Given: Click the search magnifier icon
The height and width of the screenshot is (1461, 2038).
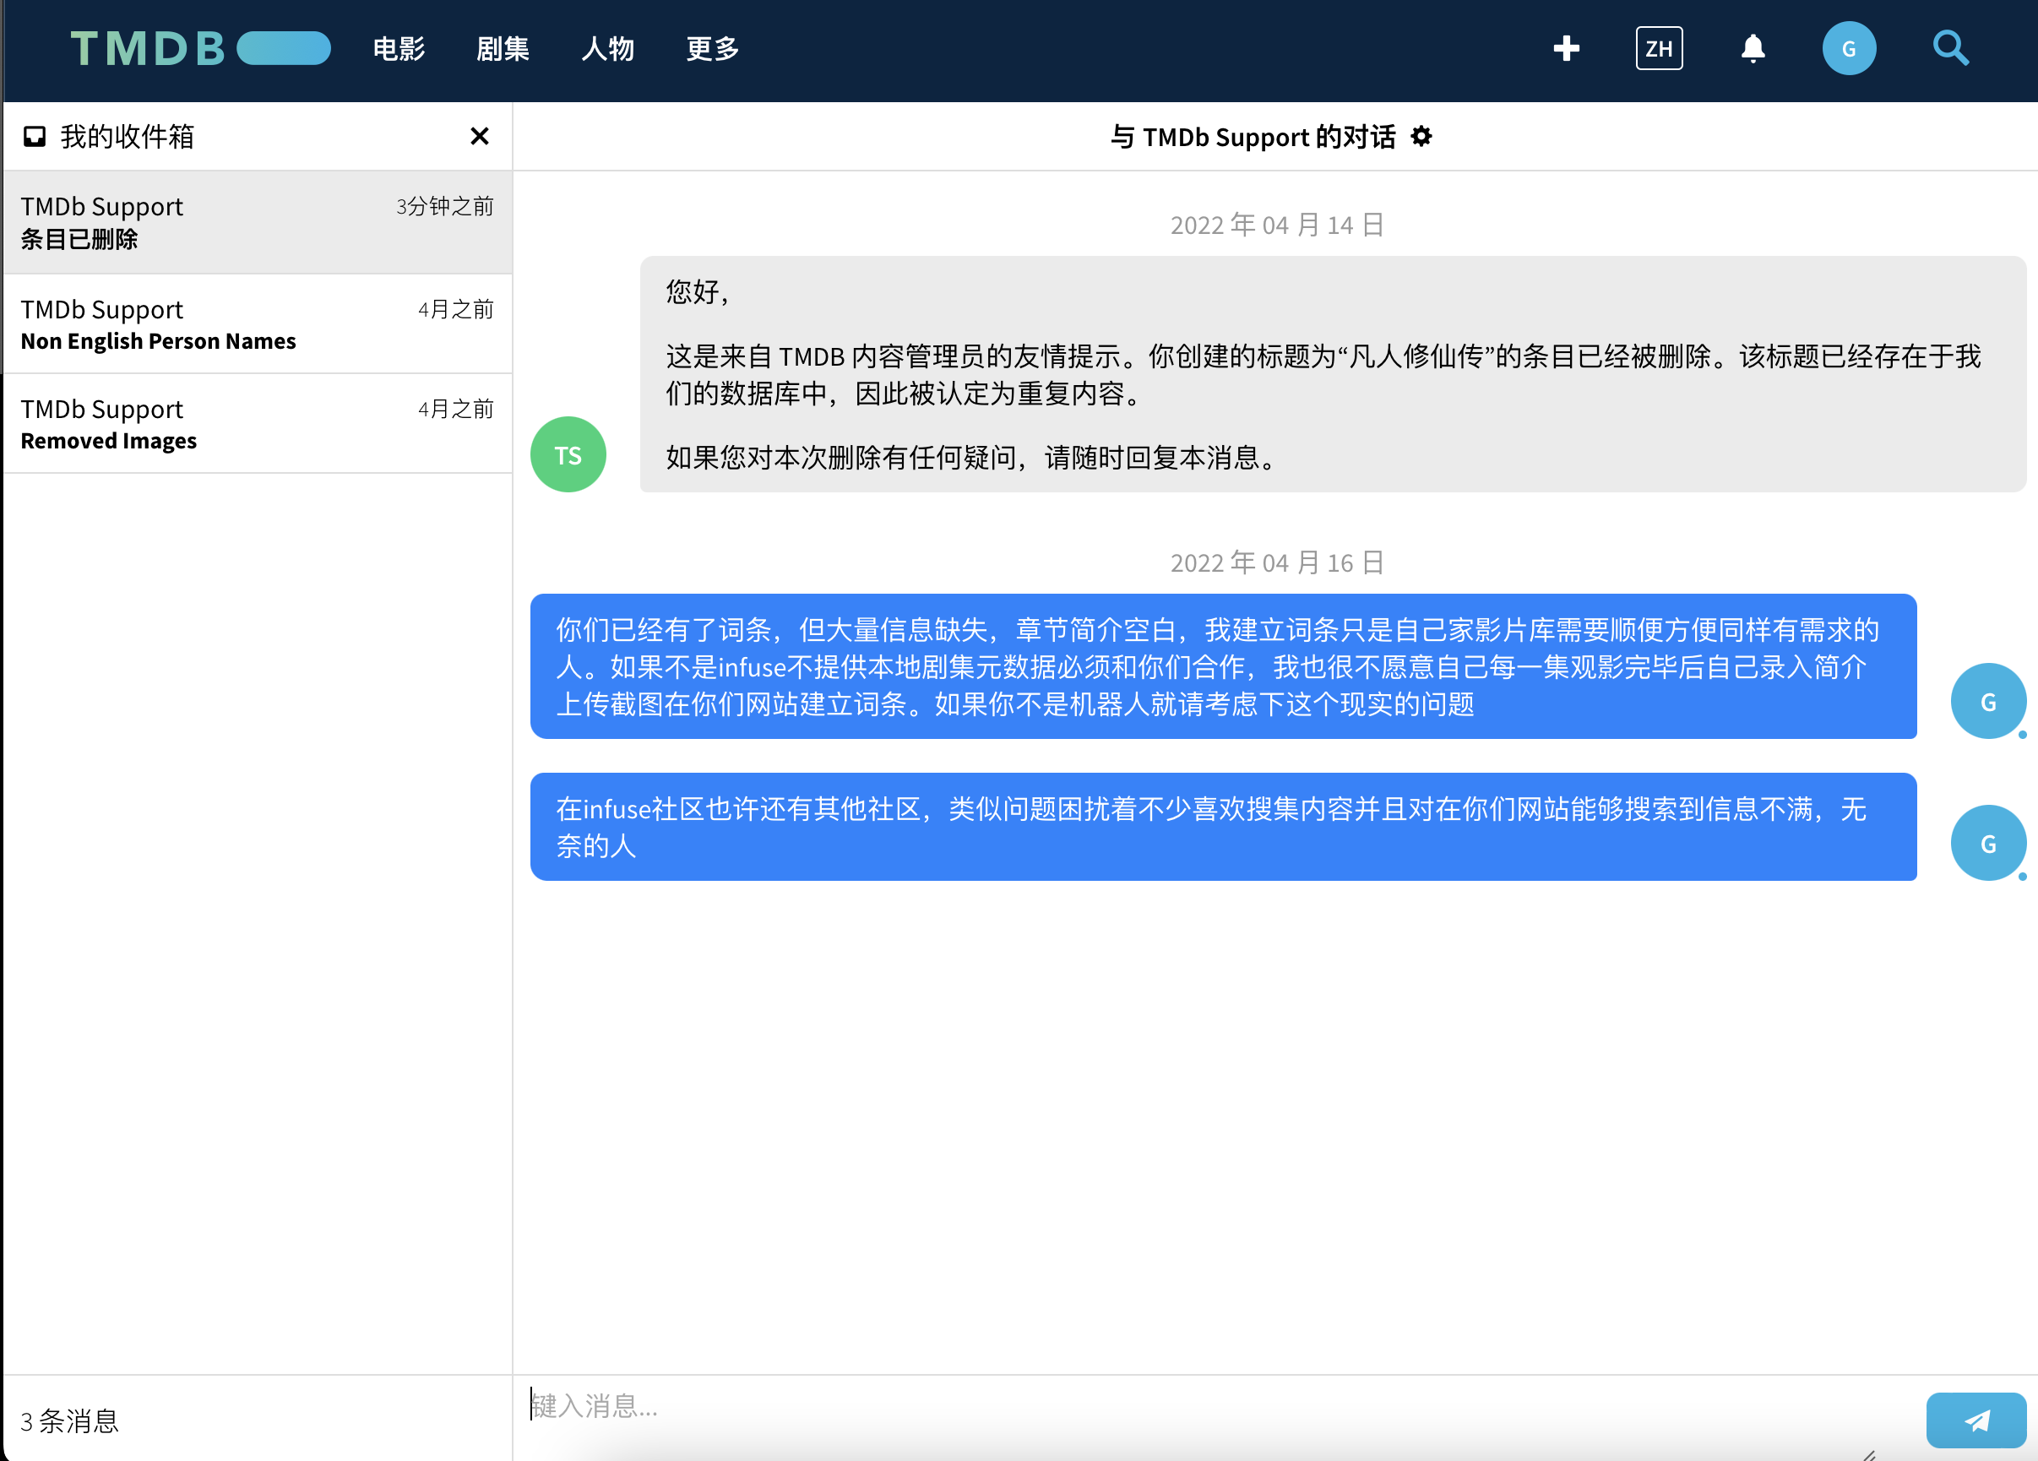Looking at the screenshot, I should (1950, 48).
